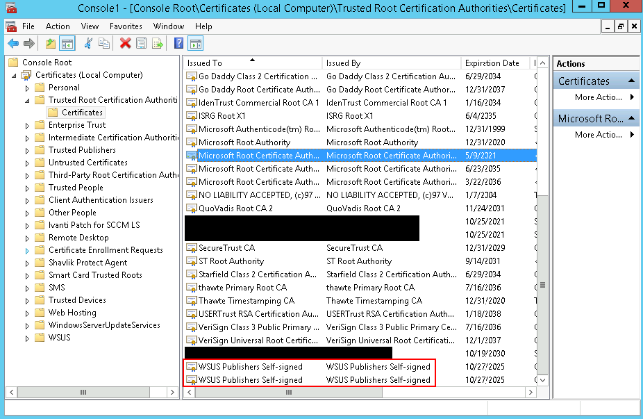Open the Properties toolbar icon

tap(141, 43)
